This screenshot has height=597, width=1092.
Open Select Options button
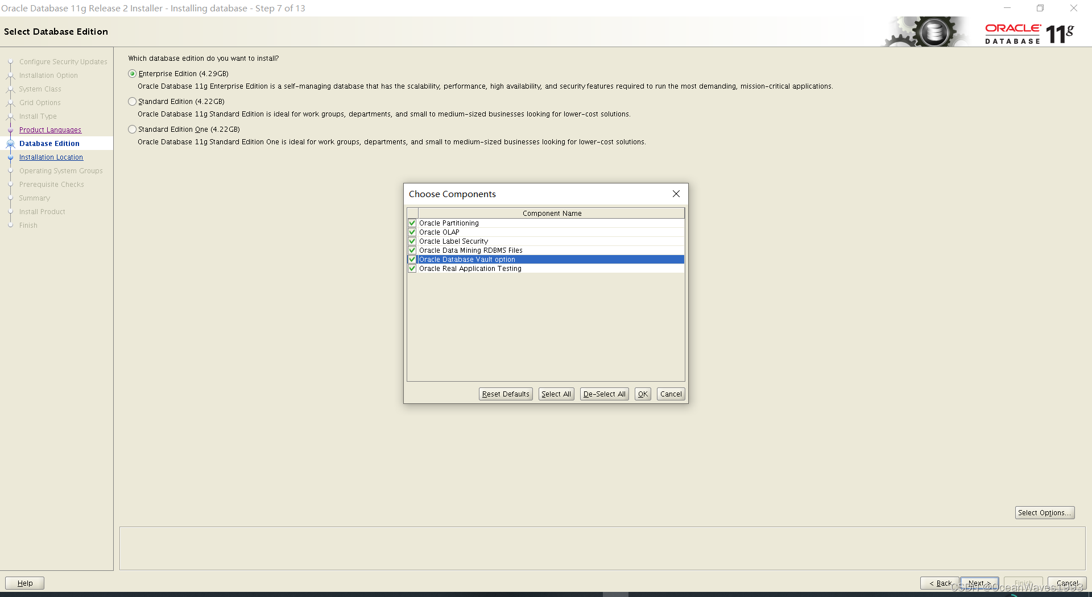(x=1045, y=513)
